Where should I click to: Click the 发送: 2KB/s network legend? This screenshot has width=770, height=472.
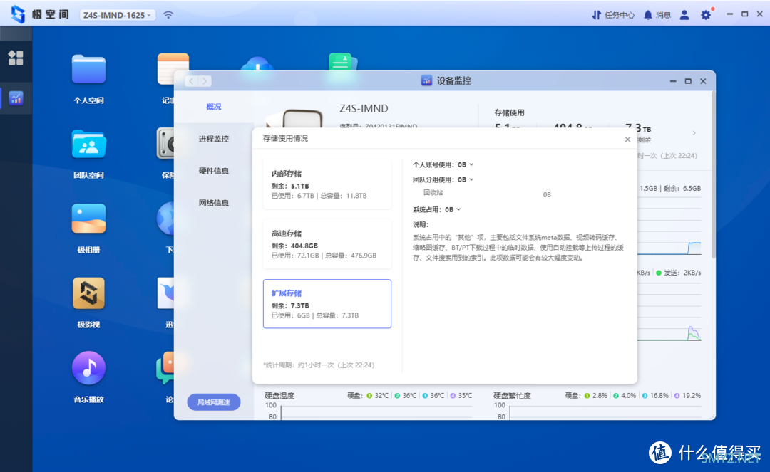click(679, 273)
